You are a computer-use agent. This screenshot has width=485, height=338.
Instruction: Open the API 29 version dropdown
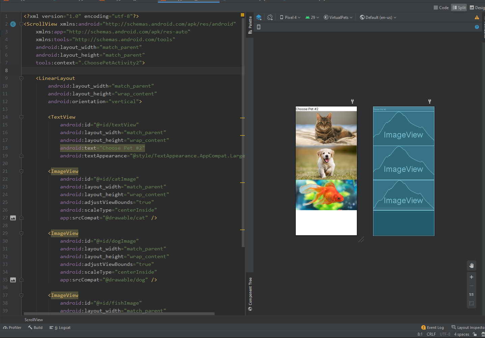[312, 18]
